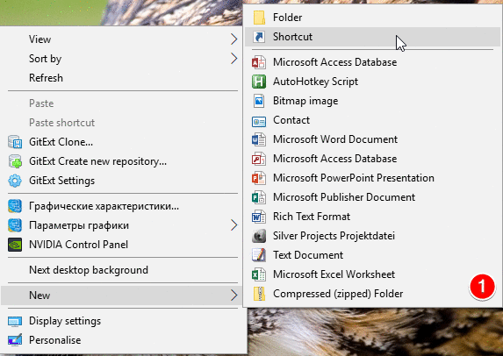
Task: Create a new Contact
Action: click(372, 120)
